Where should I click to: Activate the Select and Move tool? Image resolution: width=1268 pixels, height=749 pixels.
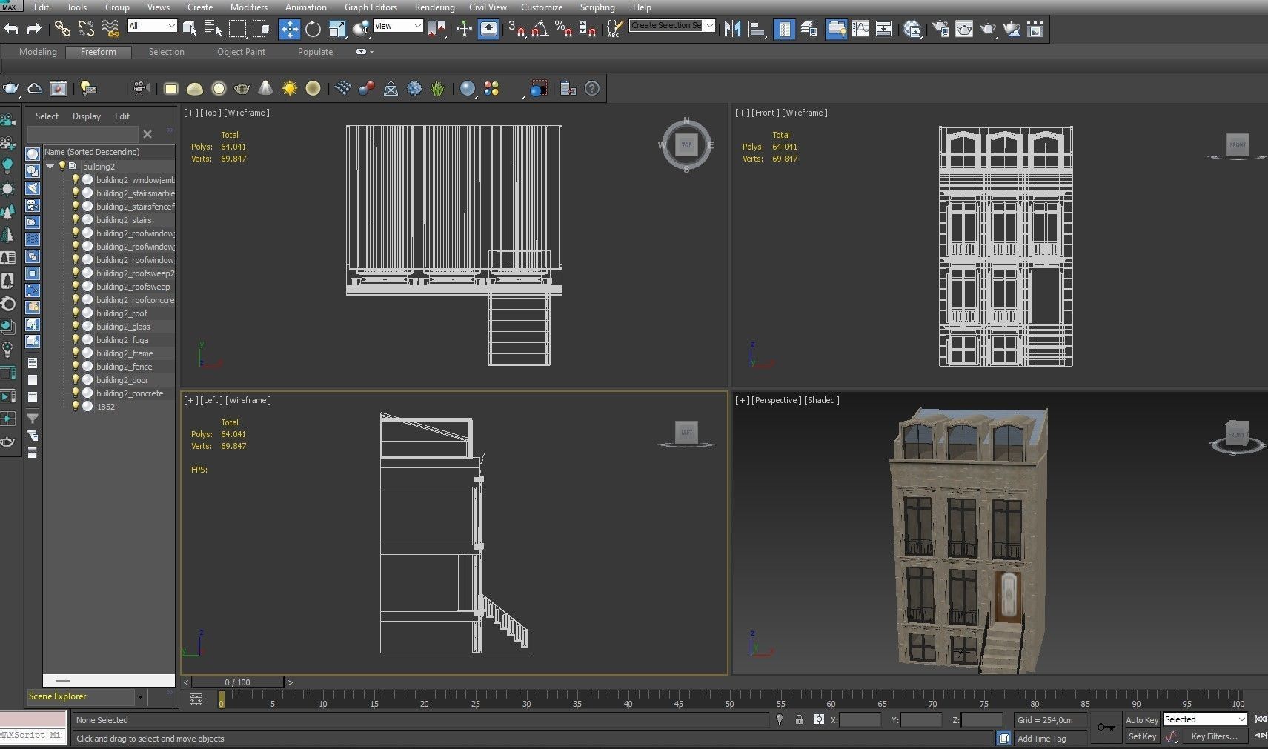pyautogui.click(x=289, y=29)
